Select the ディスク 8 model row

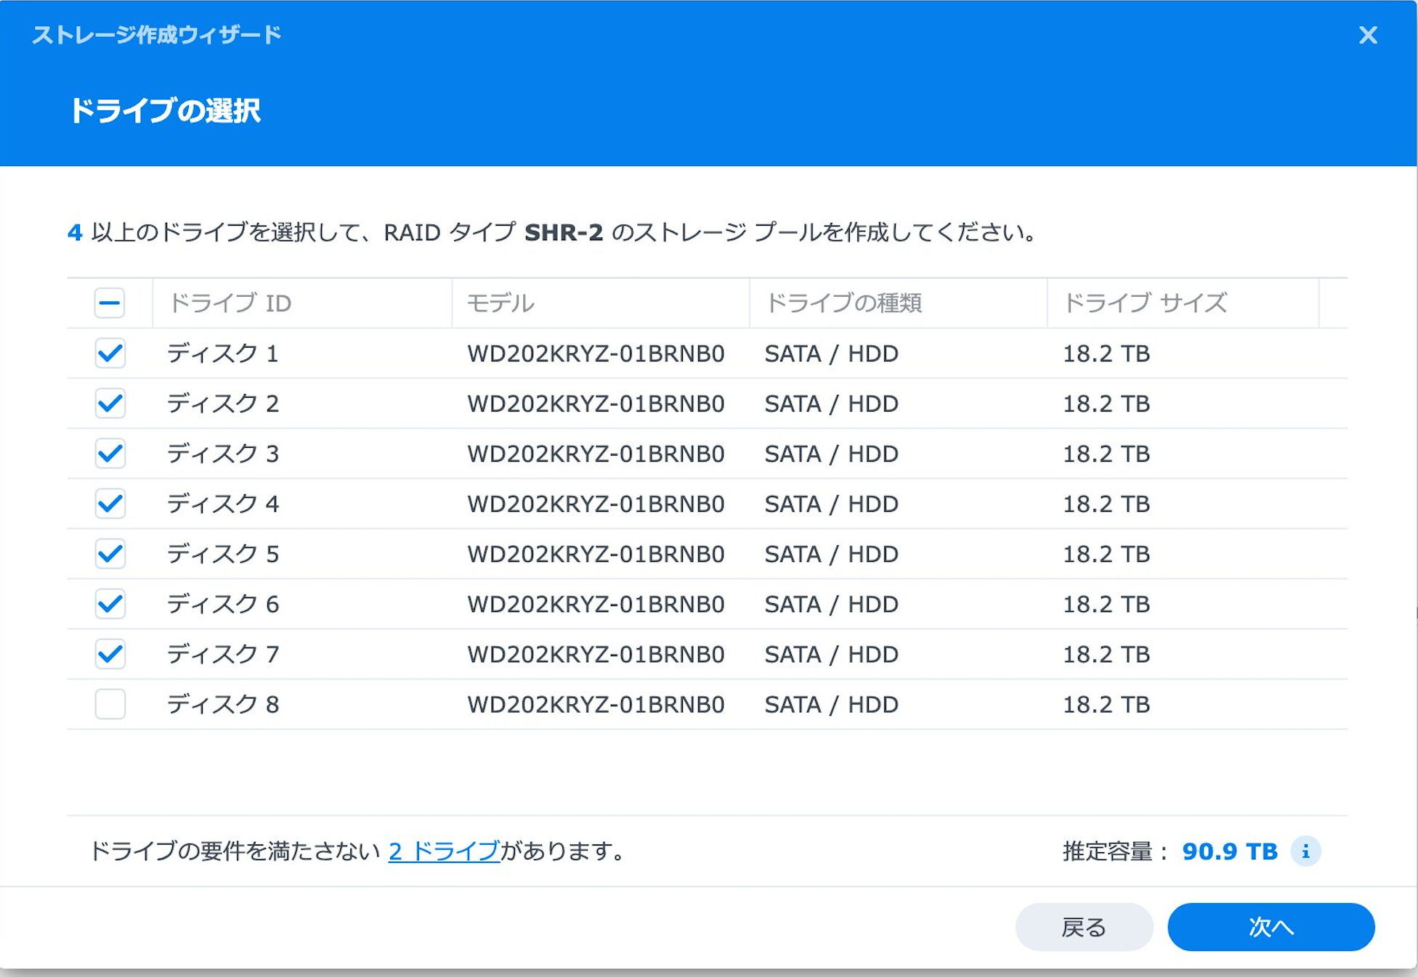pyautogui.click(x=595, y=704)
